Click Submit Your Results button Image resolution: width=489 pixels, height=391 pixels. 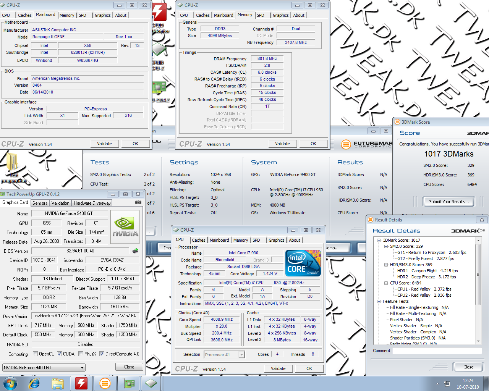[449, 202]
